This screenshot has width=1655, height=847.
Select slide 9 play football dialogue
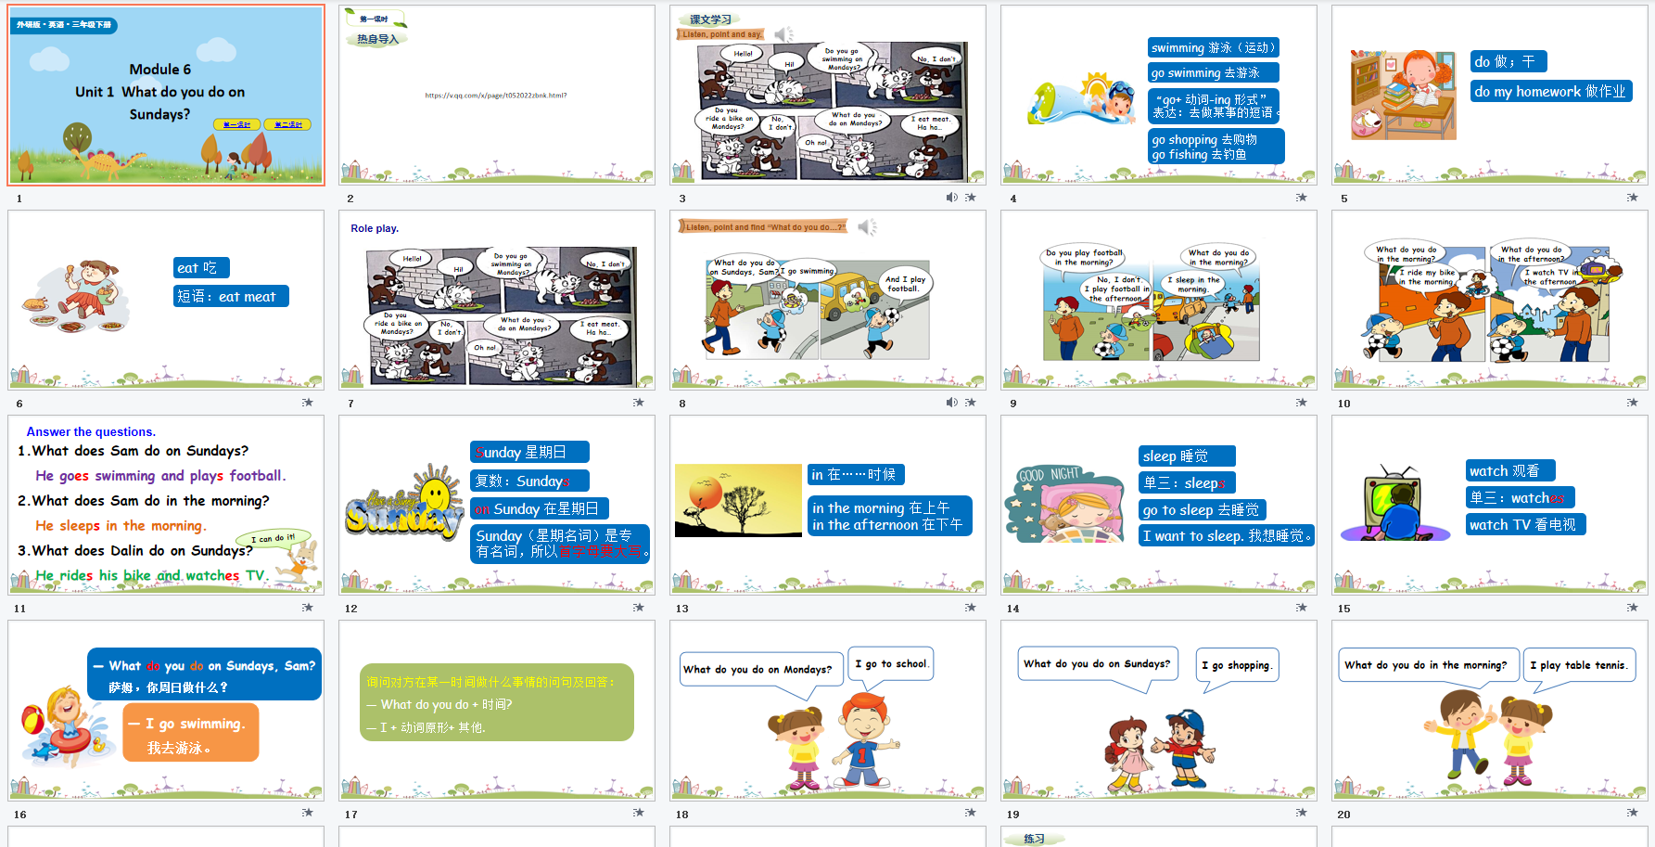pyautogui.click(x=1159, y=301)
